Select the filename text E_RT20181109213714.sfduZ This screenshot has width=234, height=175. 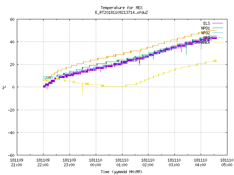121,12
